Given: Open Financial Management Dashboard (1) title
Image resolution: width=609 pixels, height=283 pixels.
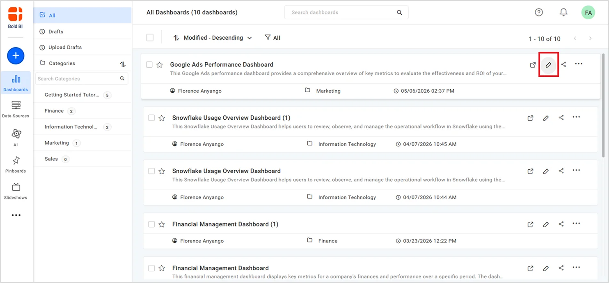Looking at the screenshot, I should click(x=225, y=224).
